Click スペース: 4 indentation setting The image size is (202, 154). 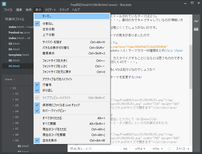click(182, 149)
